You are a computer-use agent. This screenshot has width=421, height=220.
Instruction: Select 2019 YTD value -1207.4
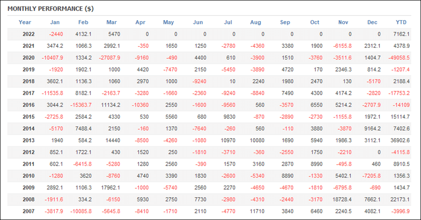(400, 70)
